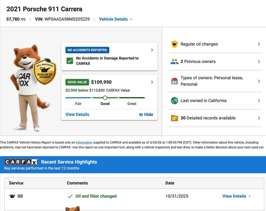Click the 10/31/2025 date cell
This screenshot has height=211, width=266.
coord(177,196)
